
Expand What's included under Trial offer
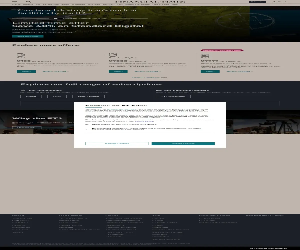[55, 71]
